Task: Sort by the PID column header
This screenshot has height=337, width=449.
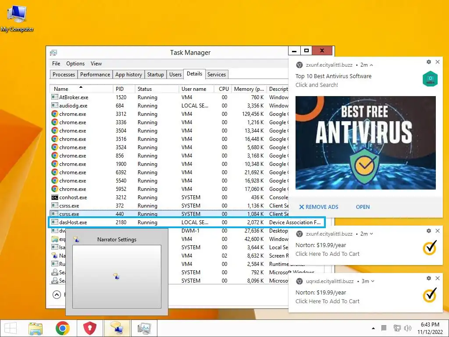Action: click(x=124, y=89)
